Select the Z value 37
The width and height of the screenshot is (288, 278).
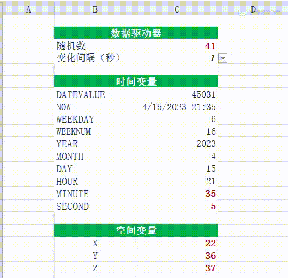pos(177,268)
